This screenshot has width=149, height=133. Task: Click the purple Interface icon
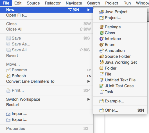click(101, 39)
